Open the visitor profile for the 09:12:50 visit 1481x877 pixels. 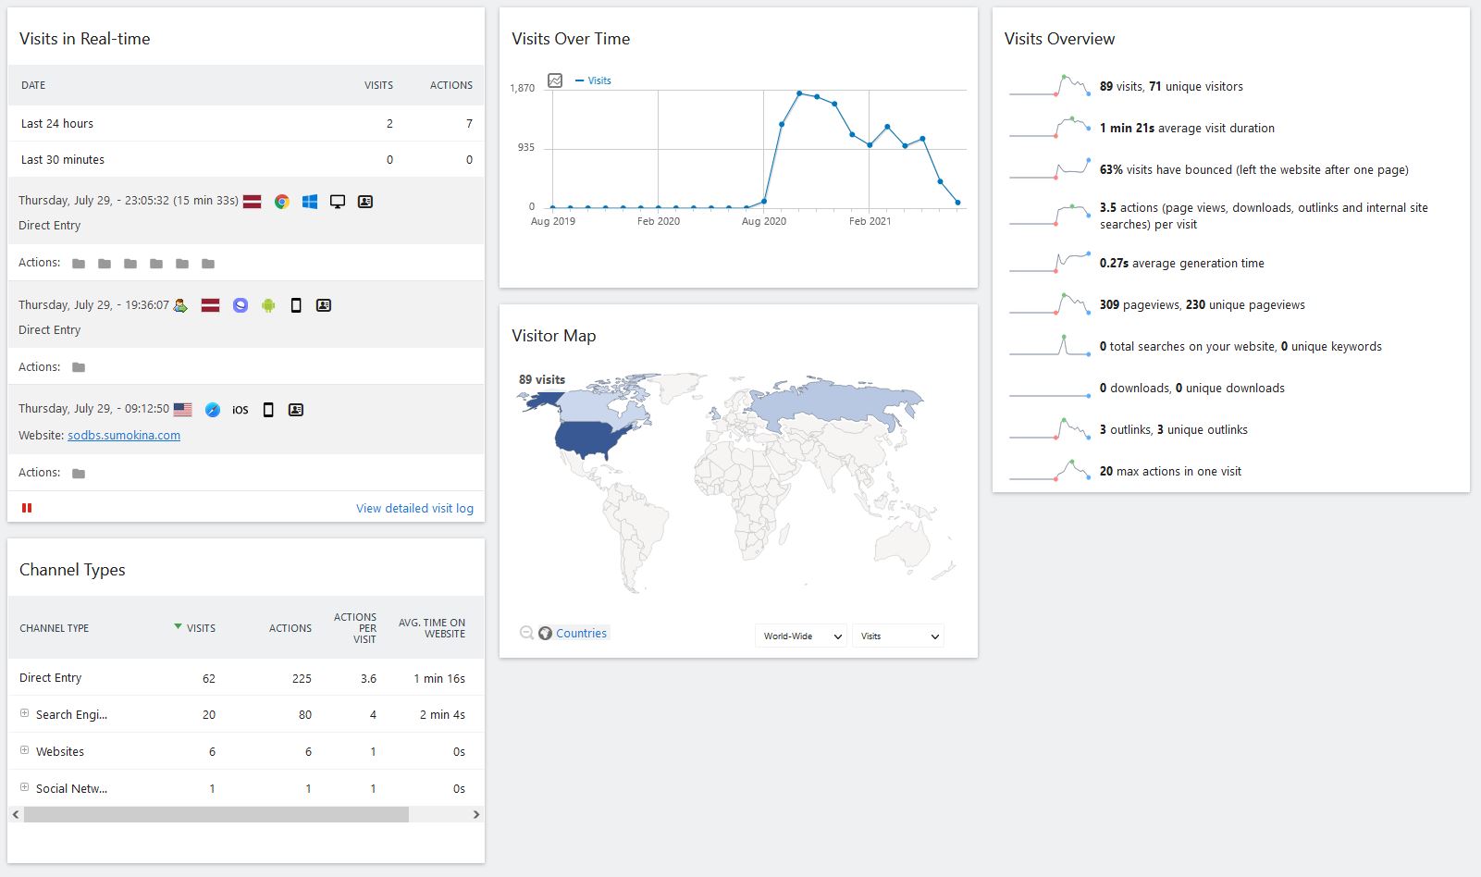pos(296,410)
